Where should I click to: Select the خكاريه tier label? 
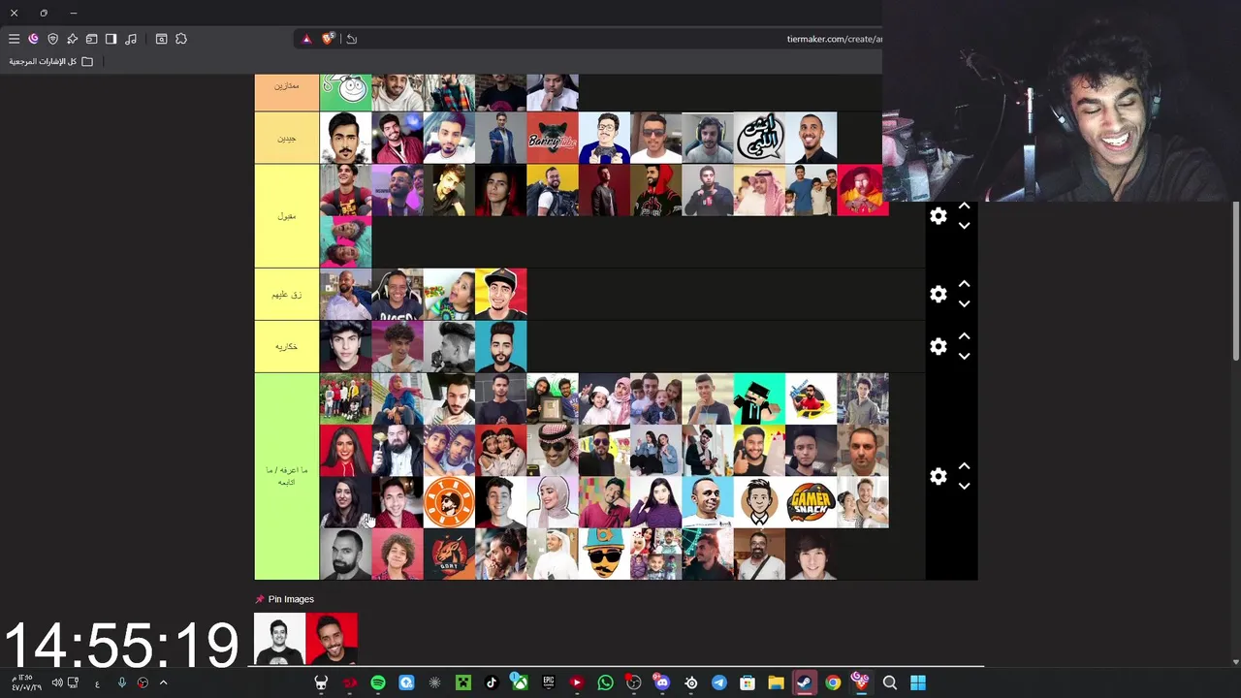(x=286, y=347)
